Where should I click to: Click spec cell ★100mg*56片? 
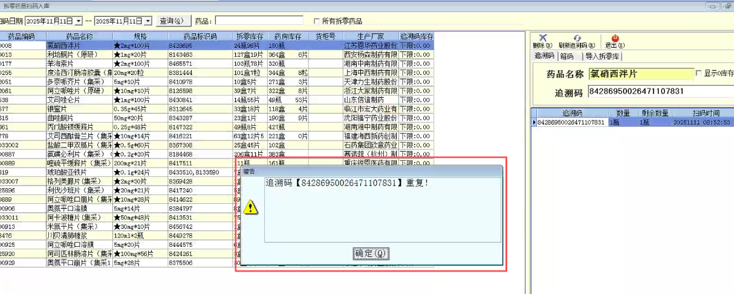tap(140, 254)
